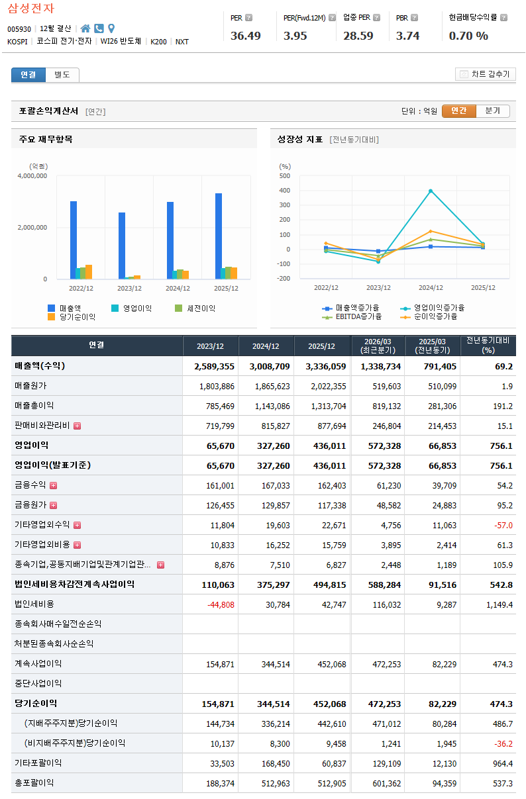The height and width of the screenshot is (799, 526).
Task: Open the help icon beside PER(Fwd.12M)
Action: 332,18
